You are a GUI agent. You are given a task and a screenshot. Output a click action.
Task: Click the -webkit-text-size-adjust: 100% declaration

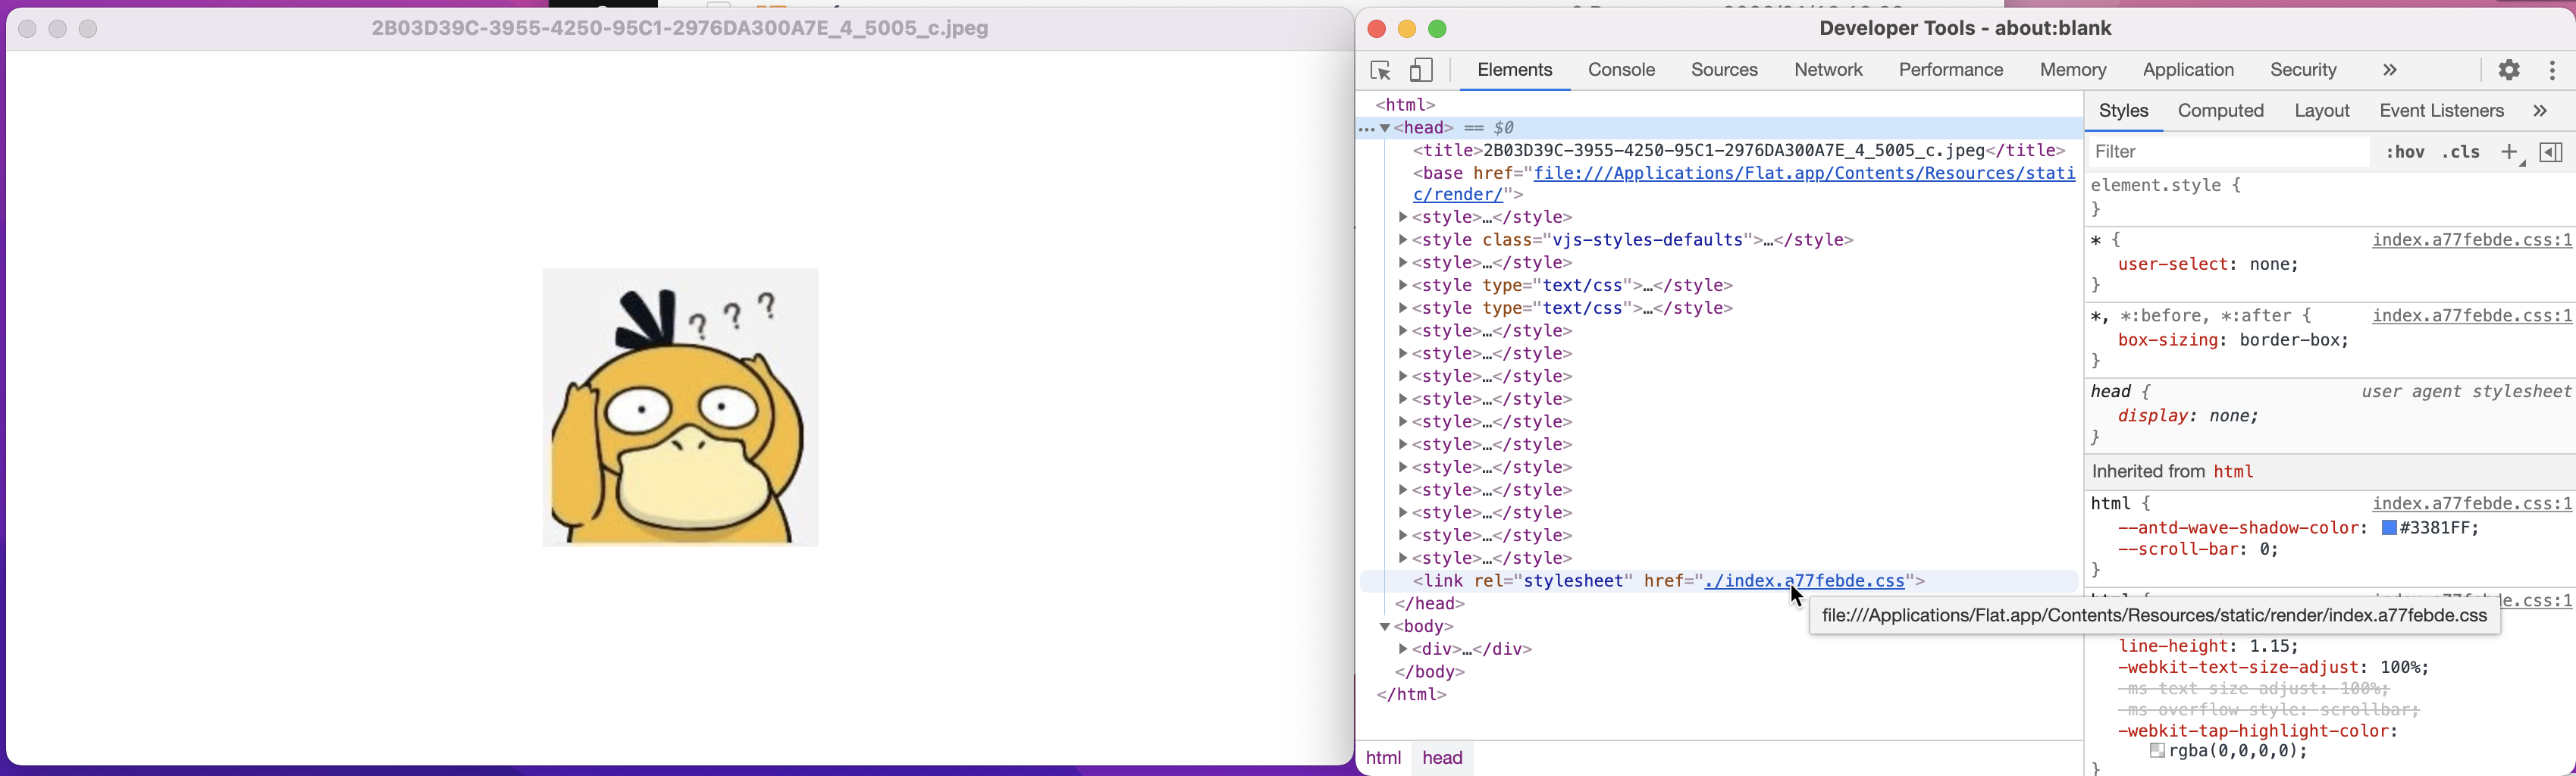point(2273,668)
